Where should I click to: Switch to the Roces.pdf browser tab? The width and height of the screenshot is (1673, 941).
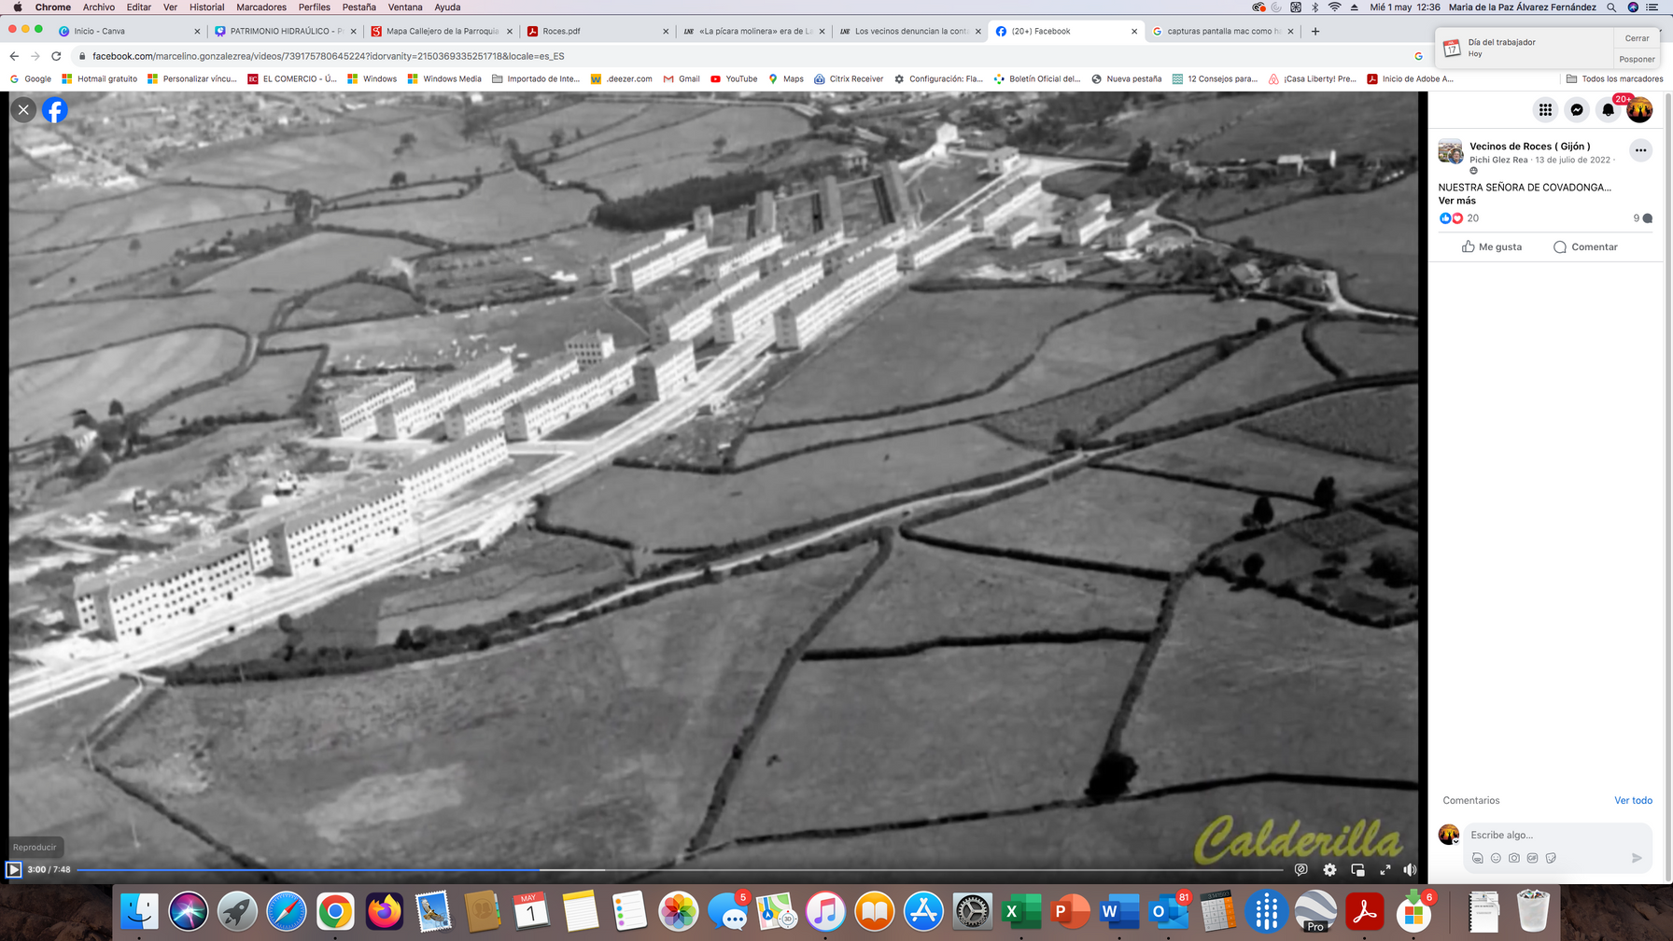pos(561,31)
